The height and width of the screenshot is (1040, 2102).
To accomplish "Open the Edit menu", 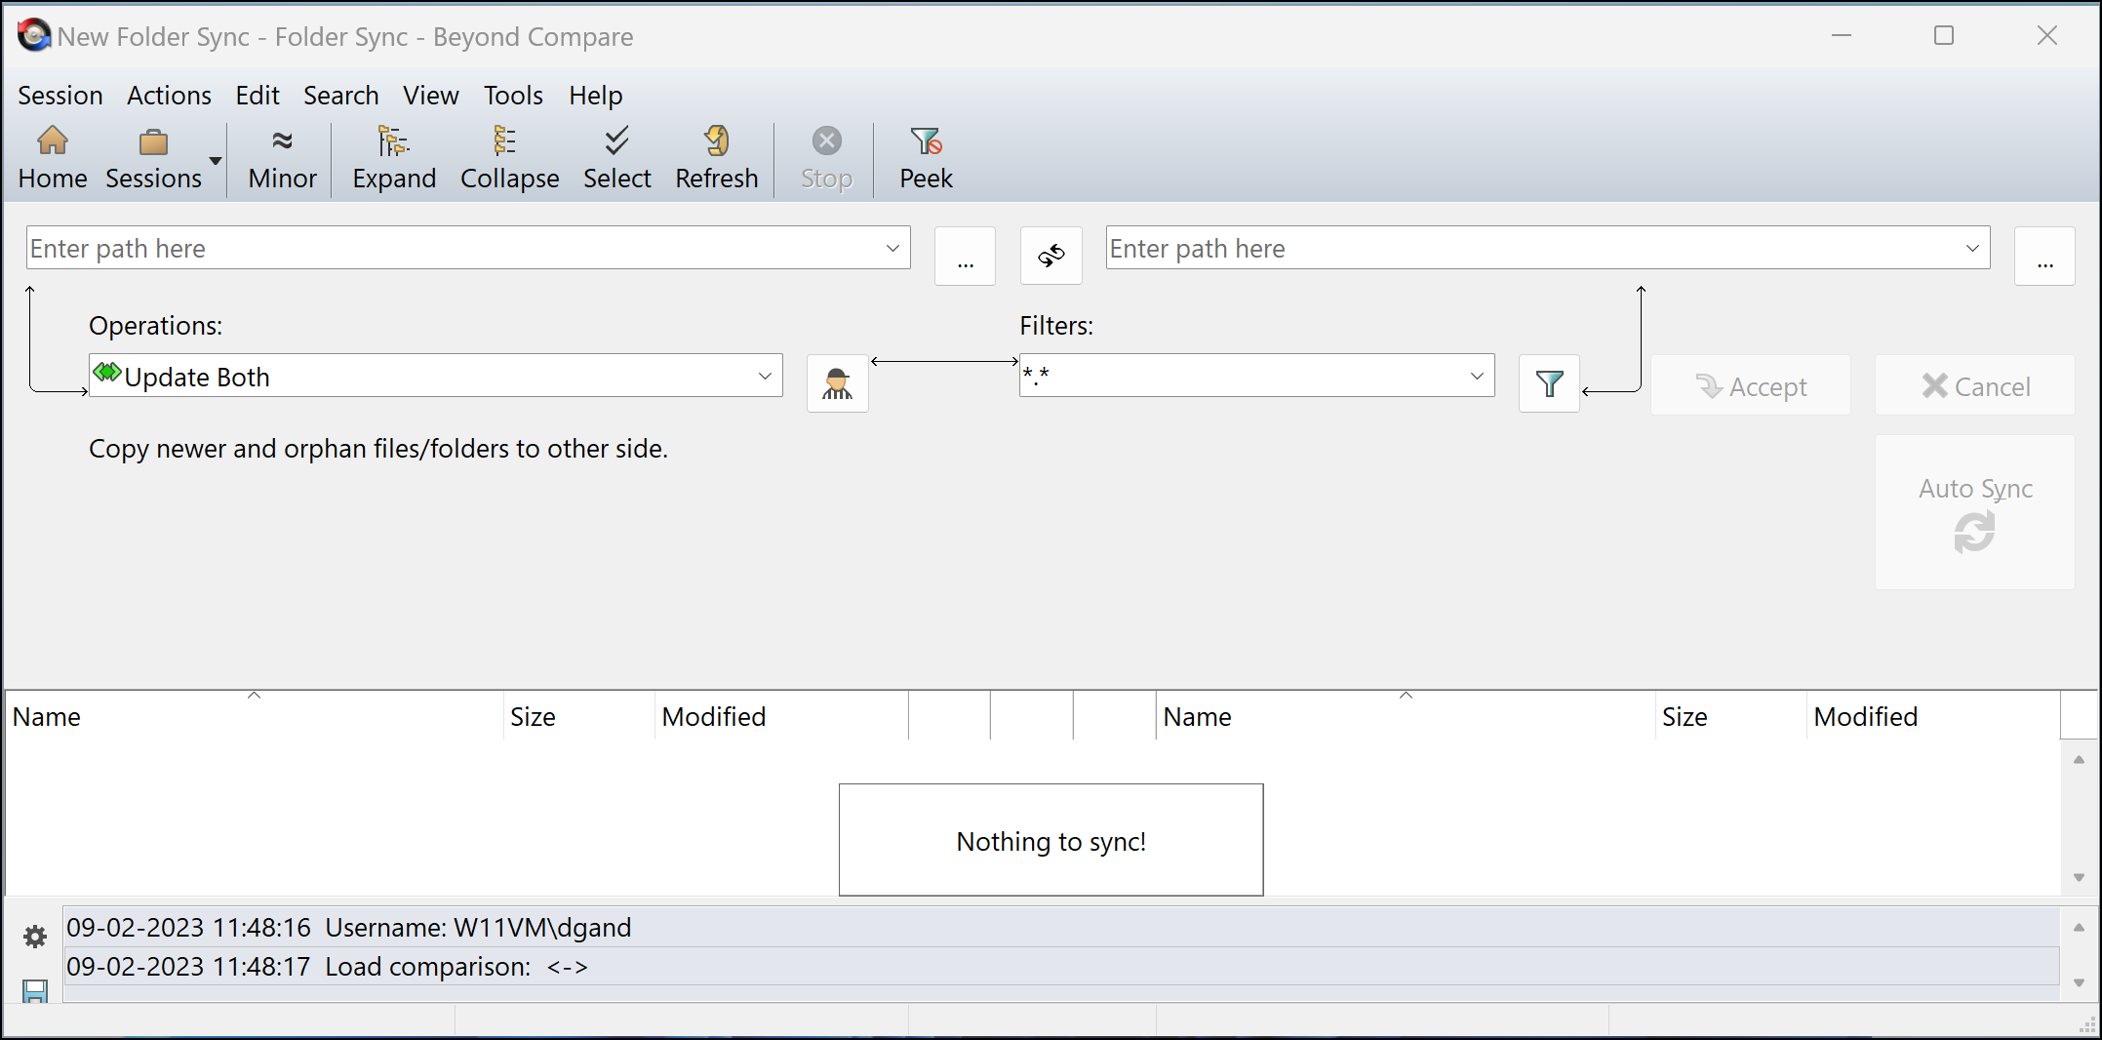I will [x=258, y=96].
